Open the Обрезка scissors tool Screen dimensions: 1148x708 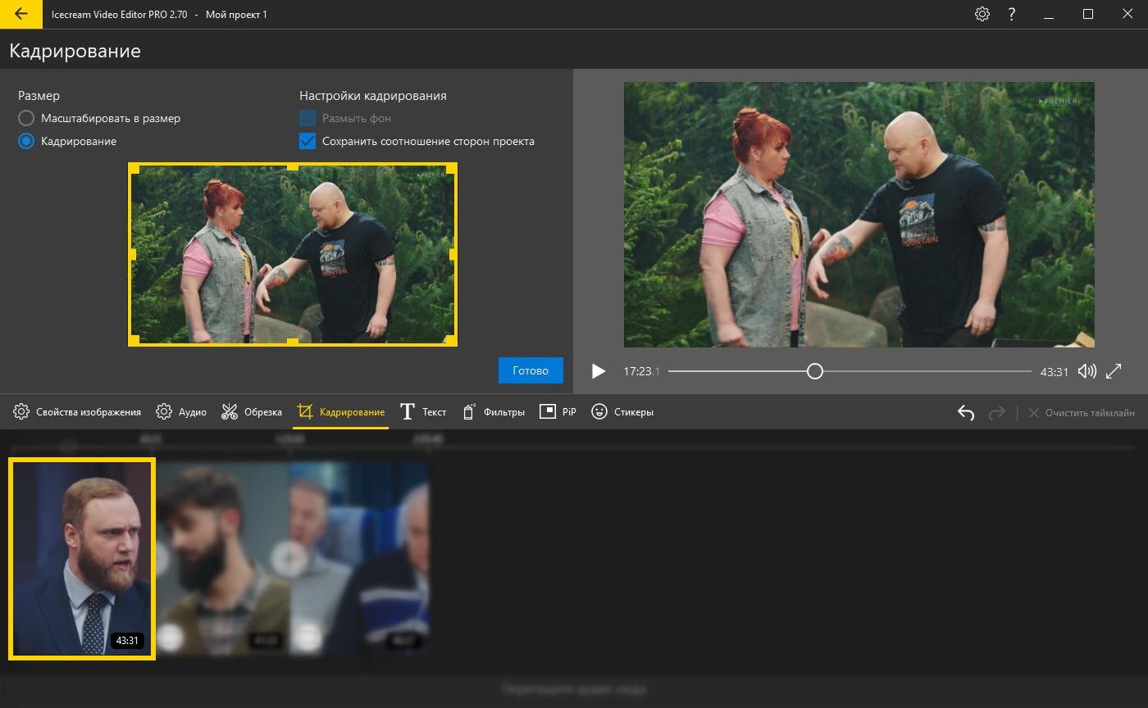[252, 412]
